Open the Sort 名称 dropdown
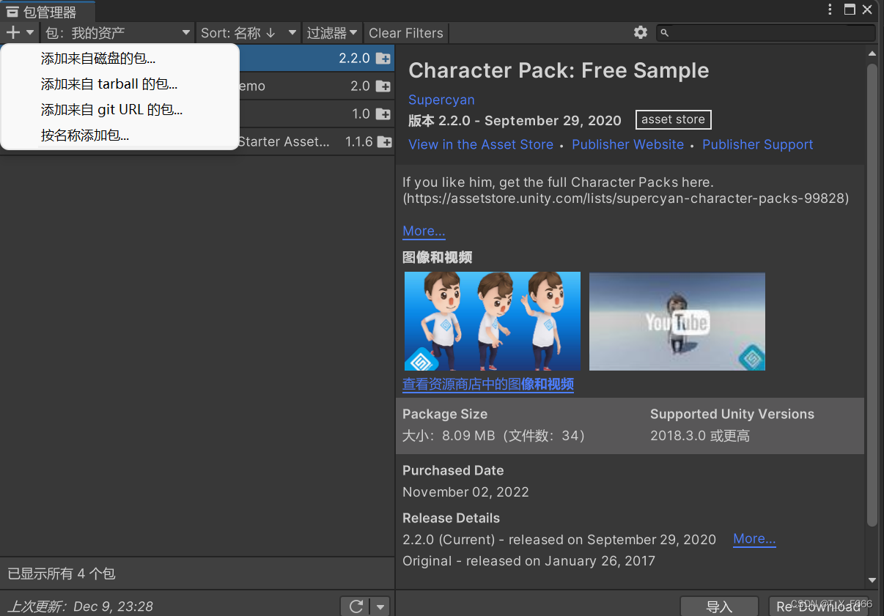The height and width of the screenshot is (616, 884). [x=249, y=33]
